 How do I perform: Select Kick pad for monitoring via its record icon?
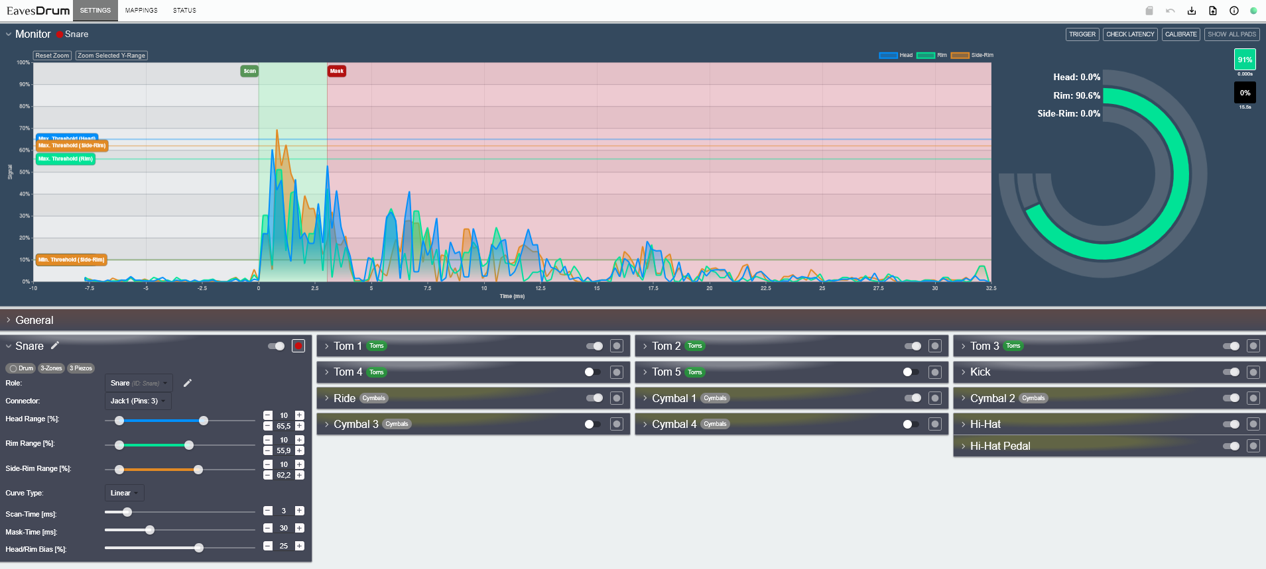[1253, 372]
